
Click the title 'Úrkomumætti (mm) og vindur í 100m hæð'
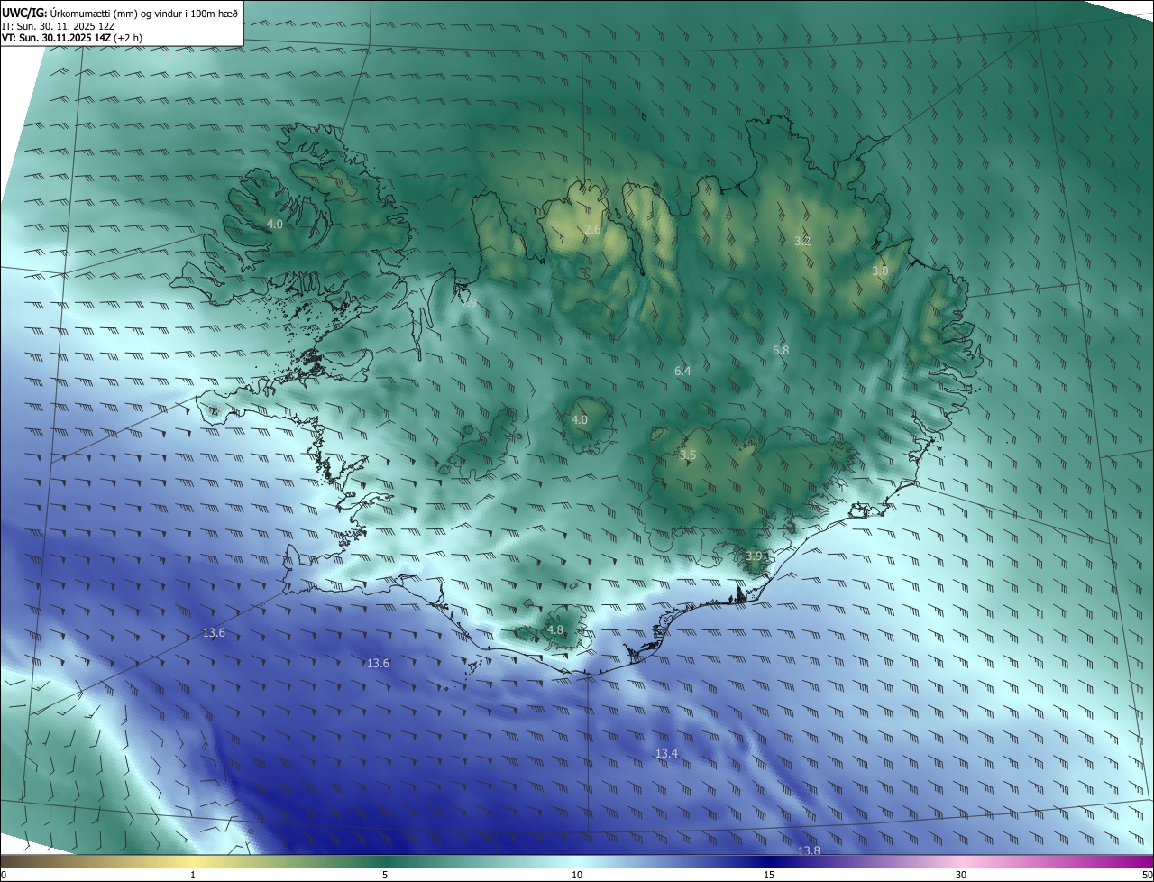142,12
